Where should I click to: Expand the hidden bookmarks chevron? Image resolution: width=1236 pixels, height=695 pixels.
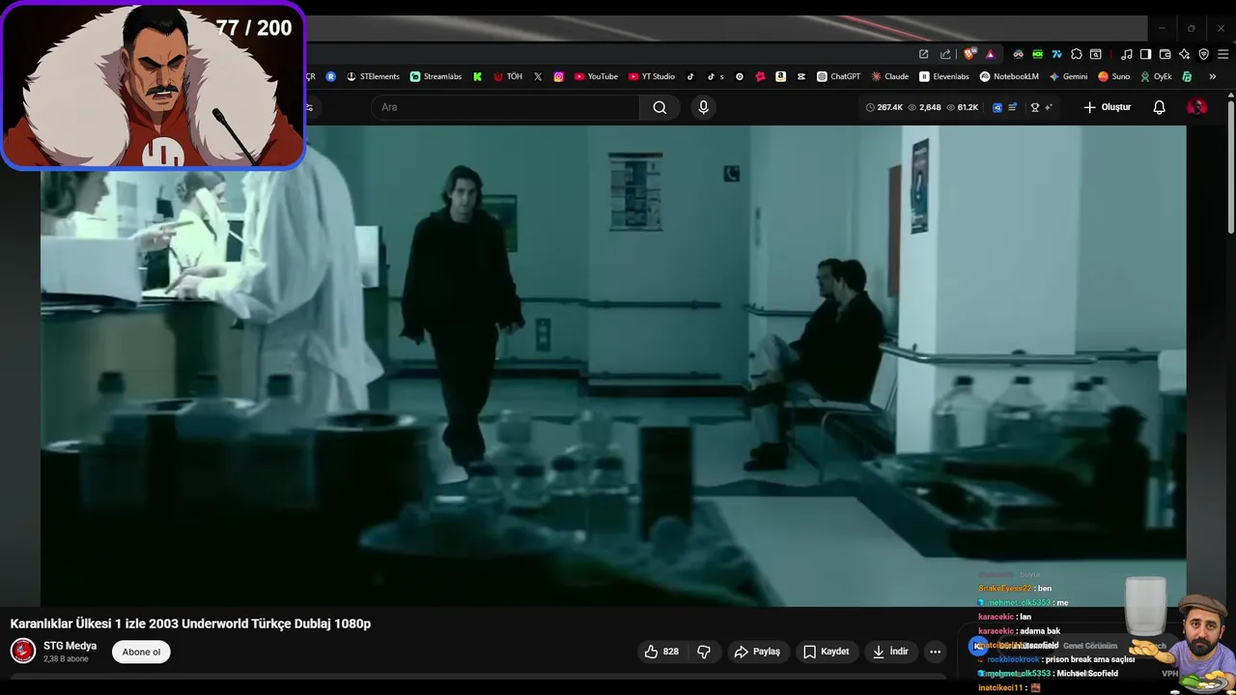[x=1213, y=76]
